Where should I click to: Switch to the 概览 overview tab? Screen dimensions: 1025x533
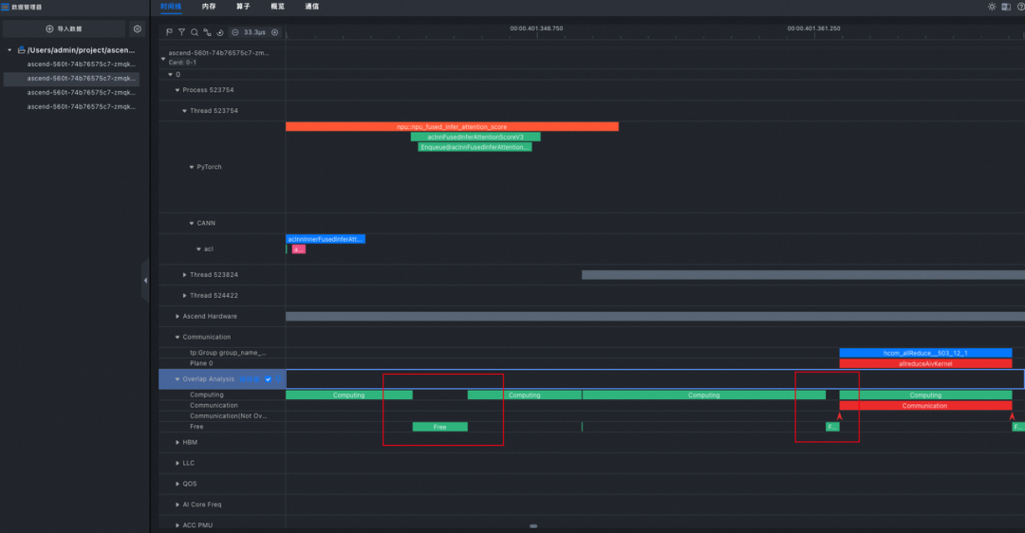(x=278, y=7)
